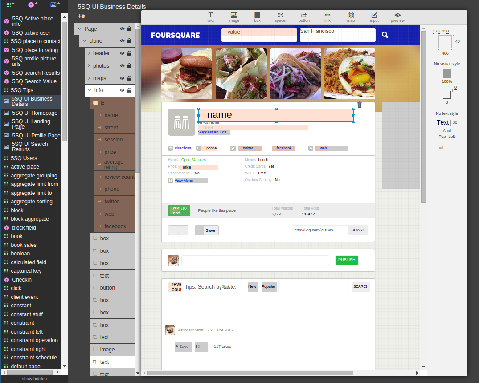Screen dimensions: 479x383
Task: Toggle the lock on info layer
Action: [x=129, y=90]
